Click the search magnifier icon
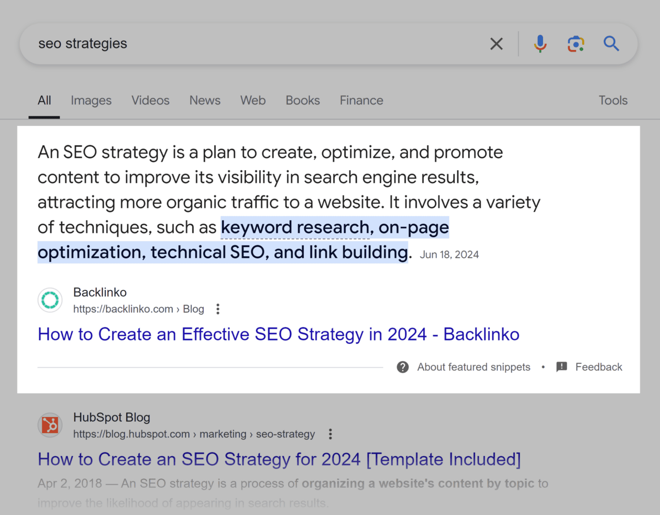Viewport: 660px width, 515px height. [x=611, y=44]
